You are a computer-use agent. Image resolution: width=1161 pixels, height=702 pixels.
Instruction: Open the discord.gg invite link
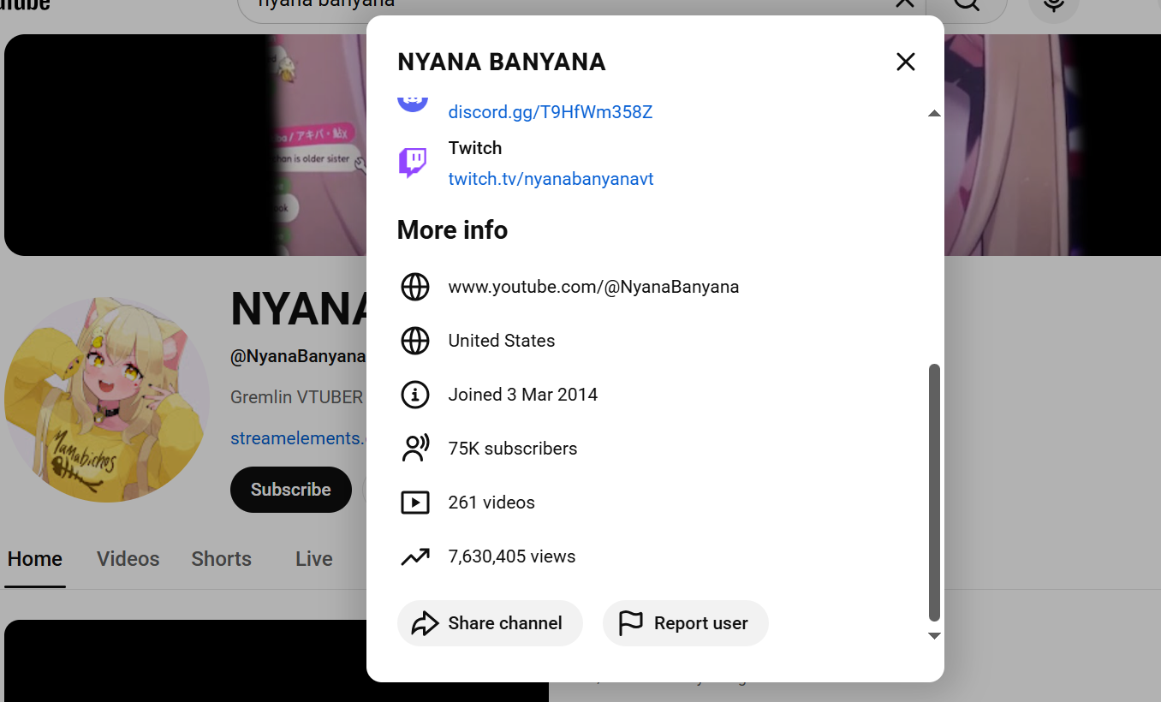click(550, 112)
